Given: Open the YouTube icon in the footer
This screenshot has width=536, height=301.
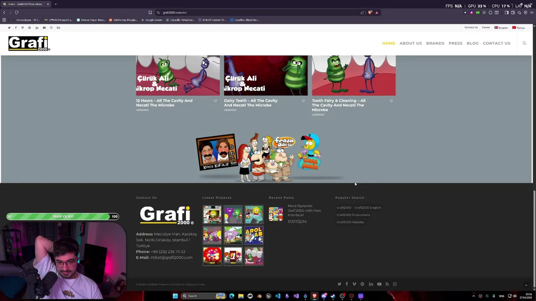Looking at the screenshot, I should click(x=379, y=284).
